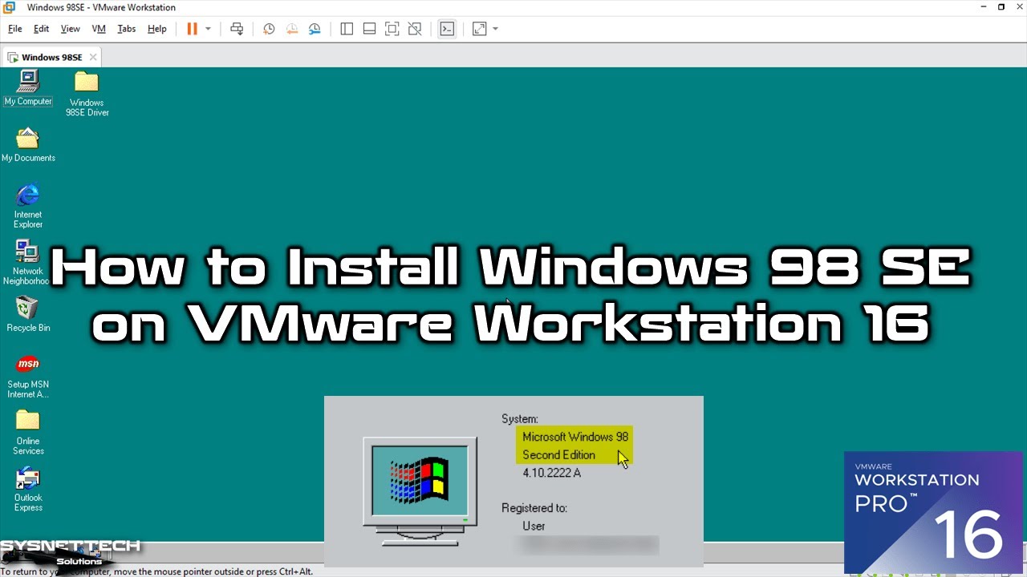
Task: Expand the suspend button dropdown arrow
Action: pyautogui.click(x=208, y=28)
